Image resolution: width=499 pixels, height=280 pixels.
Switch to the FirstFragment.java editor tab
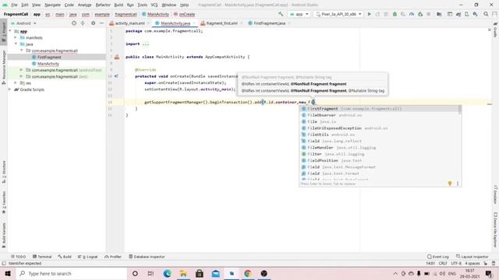tap(269, 23)
